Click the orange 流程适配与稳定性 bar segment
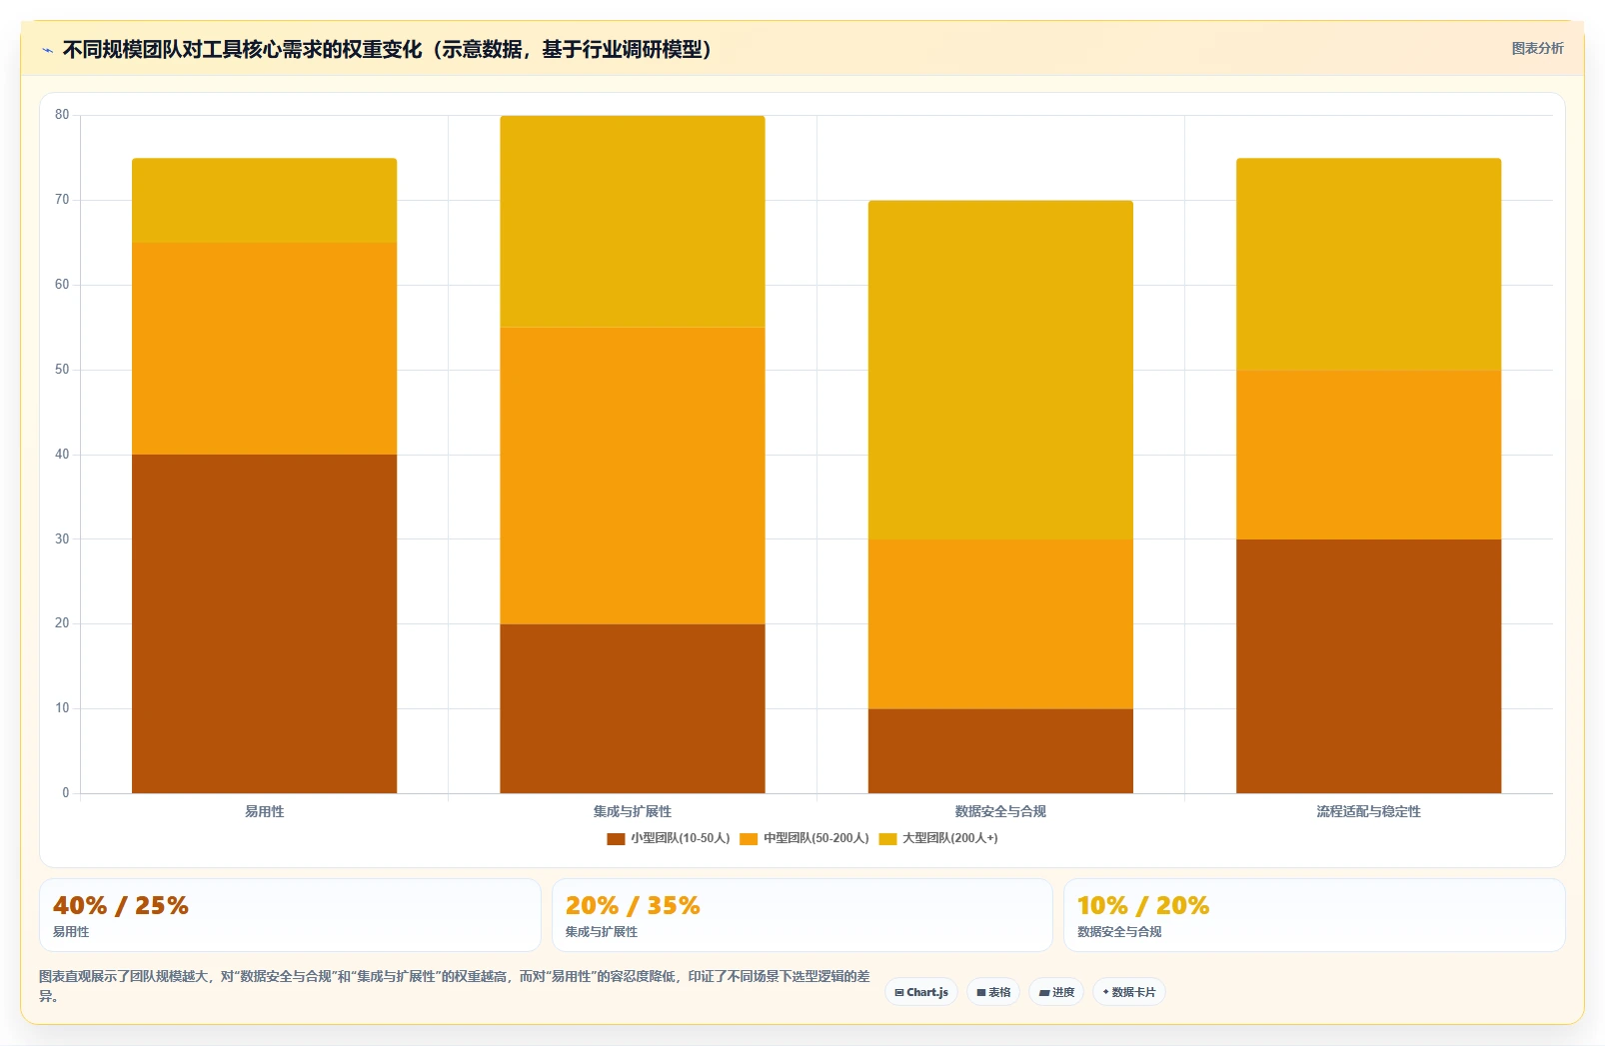This screenshot has width=1605, height=1046. (x=1368, y=455)
